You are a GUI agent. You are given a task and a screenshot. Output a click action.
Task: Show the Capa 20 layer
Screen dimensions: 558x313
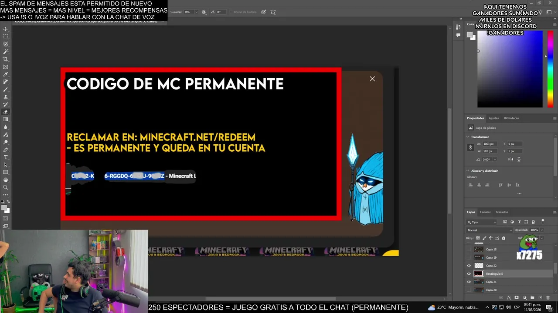[x=469, y=290]
